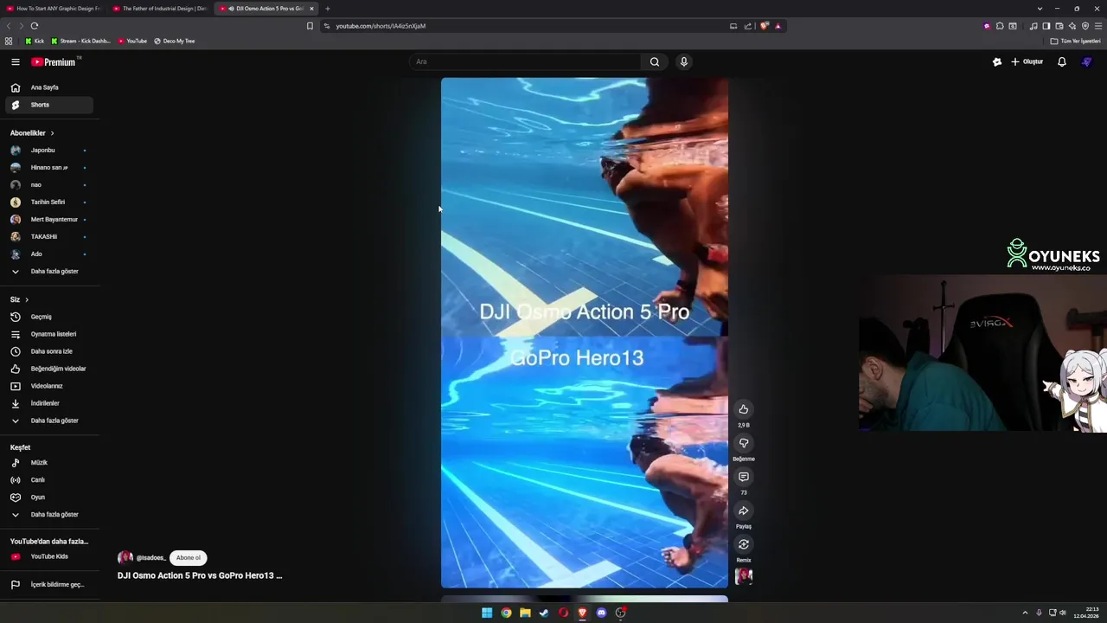Click the Short video player
1107x623 pixels.
pyautogui.click(x=585, y=332)
